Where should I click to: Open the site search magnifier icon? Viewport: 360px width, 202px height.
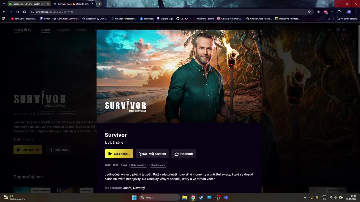click(329, 30)
